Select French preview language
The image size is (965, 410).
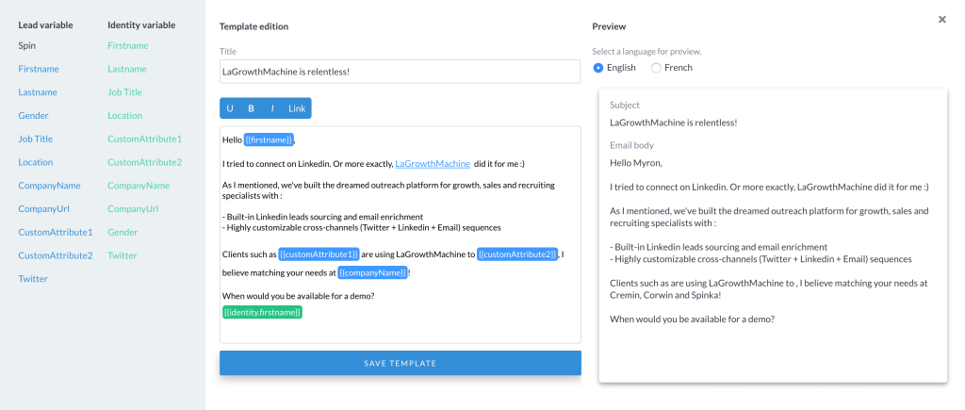pyautogui.click(x=656, y=68)
